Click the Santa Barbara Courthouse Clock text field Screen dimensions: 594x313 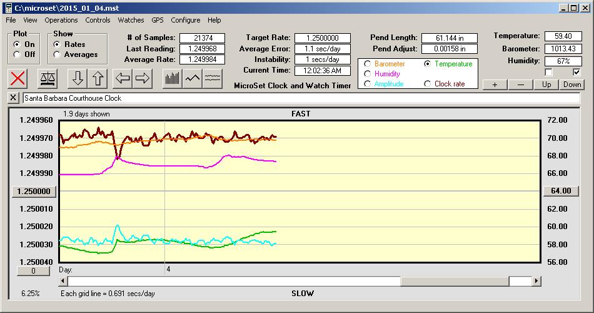pos(300,98)
